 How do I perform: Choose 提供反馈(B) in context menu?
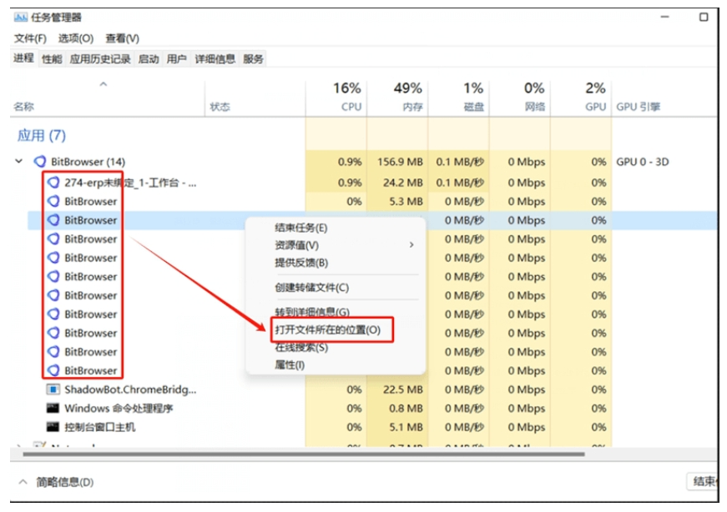tap(301, 263)
